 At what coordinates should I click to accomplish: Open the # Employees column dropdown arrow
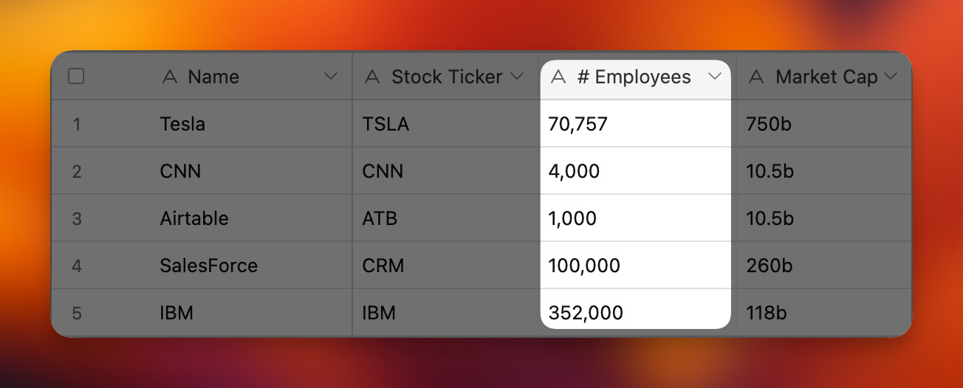pos(714,77)
